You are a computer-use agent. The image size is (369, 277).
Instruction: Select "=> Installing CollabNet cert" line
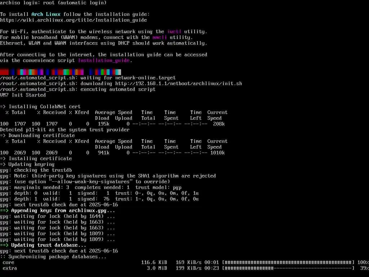[x=40, y=107]
